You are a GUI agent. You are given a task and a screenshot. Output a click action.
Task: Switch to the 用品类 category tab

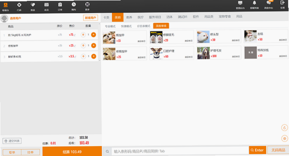[209, 17]
